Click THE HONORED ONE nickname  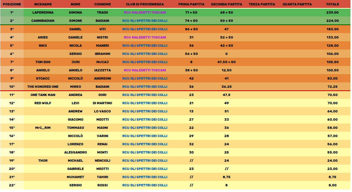[x=43, y=87]
